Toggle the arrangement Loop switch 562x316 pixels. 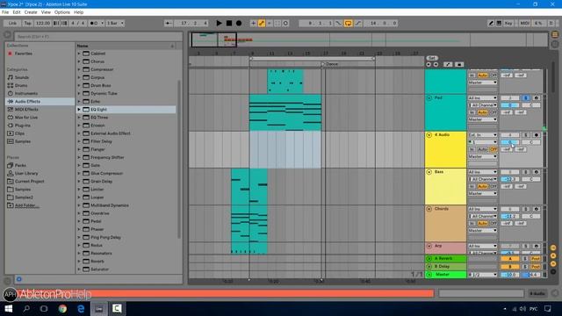(348, 24)
